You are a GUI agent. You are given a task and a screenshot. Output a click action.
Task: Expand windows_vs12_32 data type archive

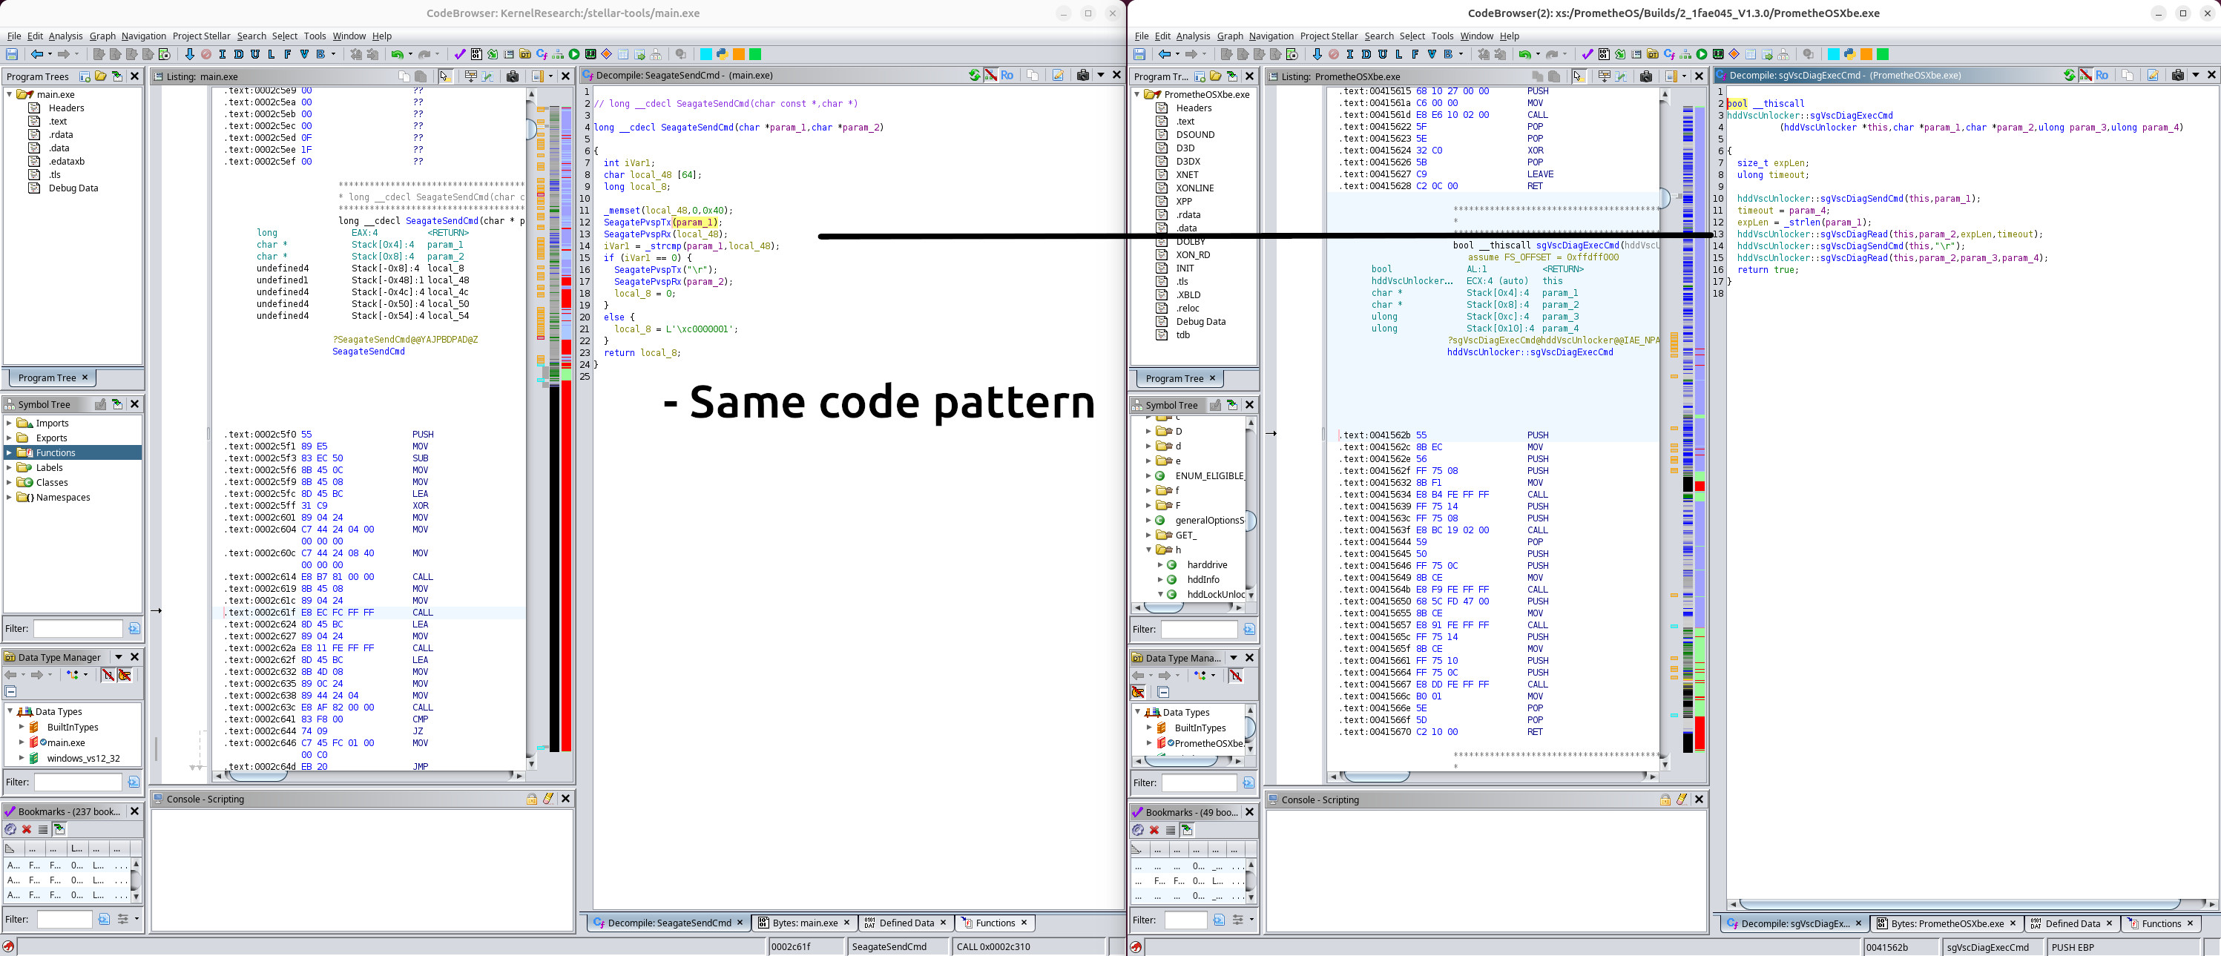click(x=22, y=759)
